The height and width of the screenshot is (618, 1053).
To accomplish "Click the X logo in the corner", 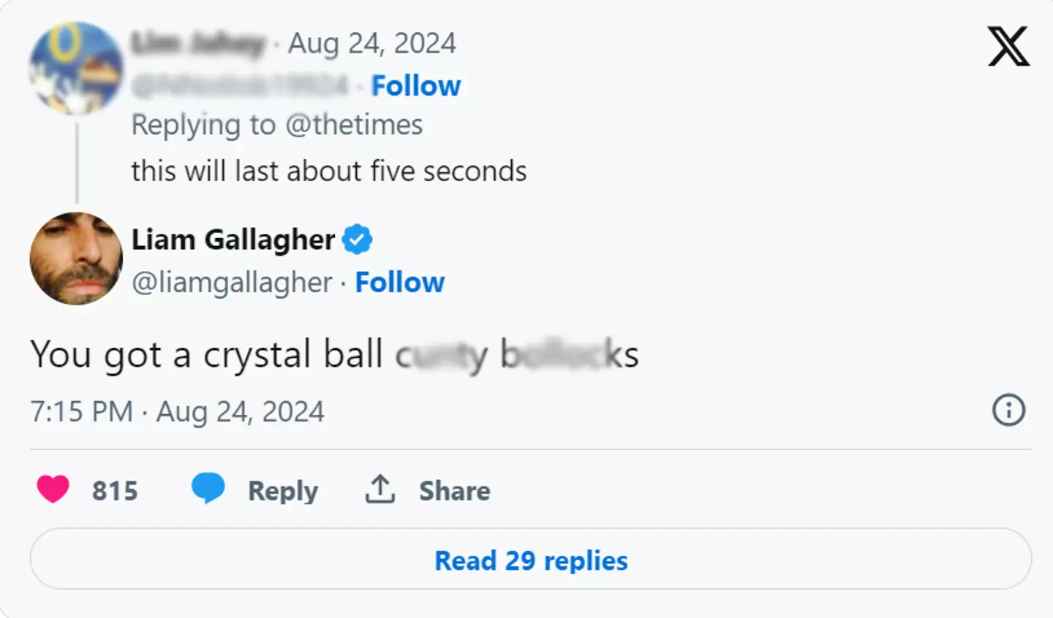I will [x=1008, y=47].
